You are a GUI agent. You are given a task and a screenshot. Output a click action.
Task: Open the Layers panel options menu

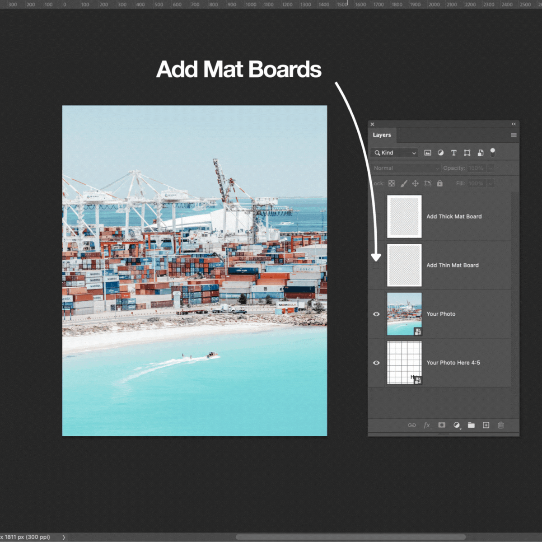point(514,135)
